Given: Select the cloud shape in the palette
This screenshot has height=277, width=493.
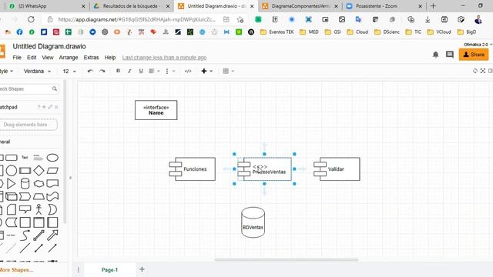Looking at the screenshot, I should point(39,183).
